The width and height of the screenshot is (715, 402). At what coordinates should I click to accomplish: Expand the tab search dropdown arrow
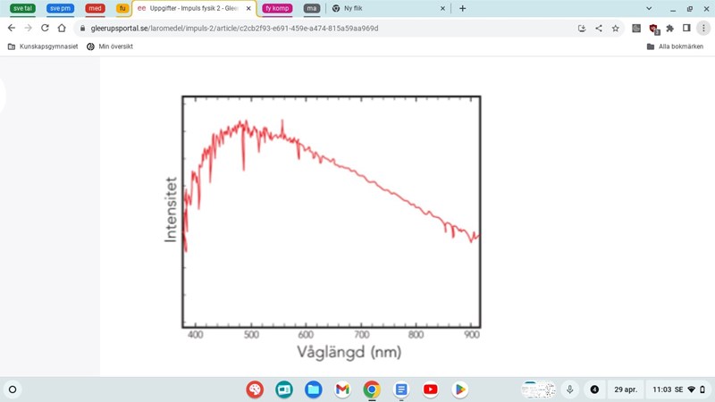point(649,8)
